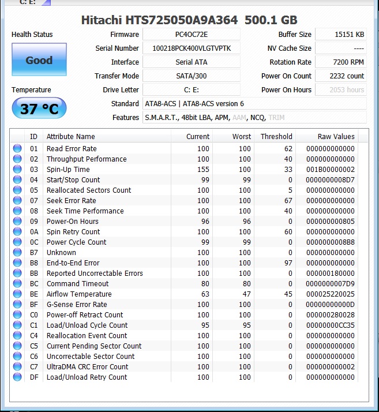Click status orb for Uncorrectable Sector Count
Image resolution: width=379 pixels, height=412 pixels.
(x=17, y=356)
